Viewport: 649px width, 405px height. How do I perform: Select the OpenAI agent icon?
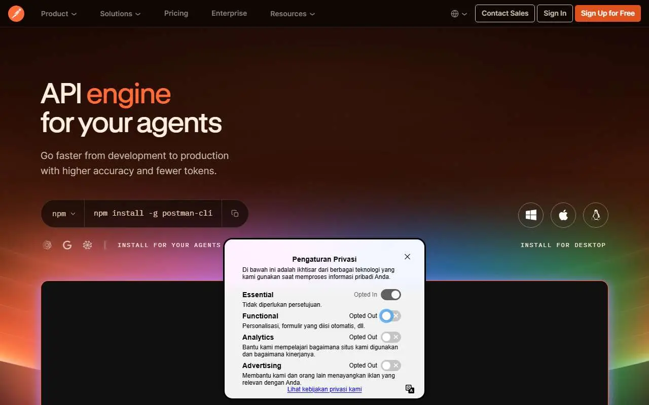[47, 245]
